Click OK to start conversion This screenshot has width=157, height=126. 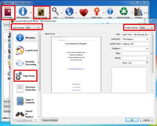[132, 120]
